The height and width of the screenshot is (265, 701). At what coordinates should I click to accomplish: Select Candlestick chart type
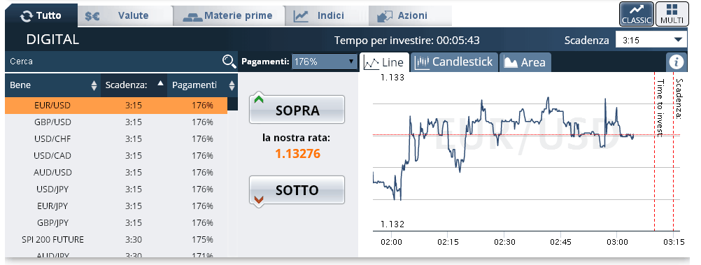coord(454,62)
